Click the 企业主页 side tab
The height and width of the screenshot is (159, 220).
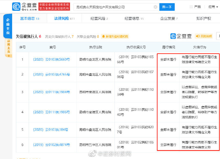[x=8, y=26]
